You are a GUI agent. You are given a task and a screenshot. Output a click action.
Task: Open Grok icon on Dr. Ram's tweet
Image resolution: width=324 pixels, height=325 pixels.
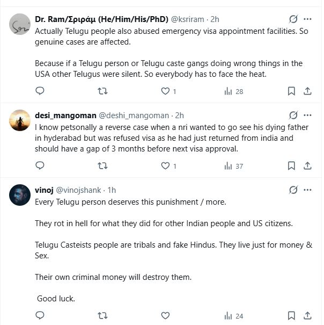(x=293, y=19)
